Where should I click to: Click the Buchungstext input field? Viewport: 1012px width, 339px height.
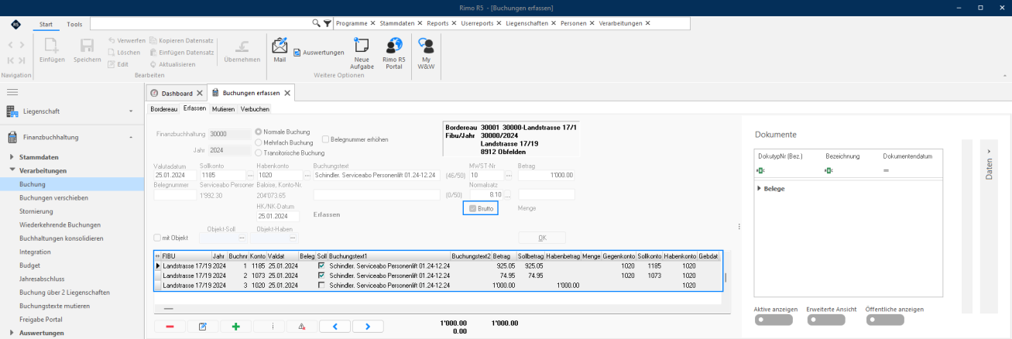377,176
